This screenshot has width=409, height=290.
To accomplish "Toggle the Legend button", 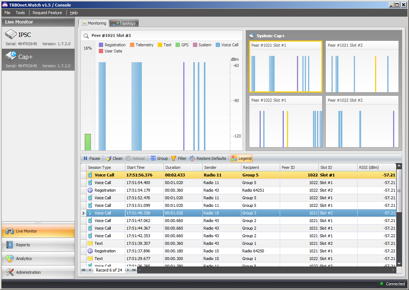I will pos(241,158).
